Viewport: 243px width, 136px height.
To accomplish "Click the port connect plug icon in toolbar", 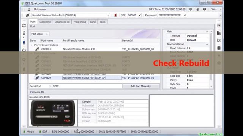I will (x=28, y=15).
